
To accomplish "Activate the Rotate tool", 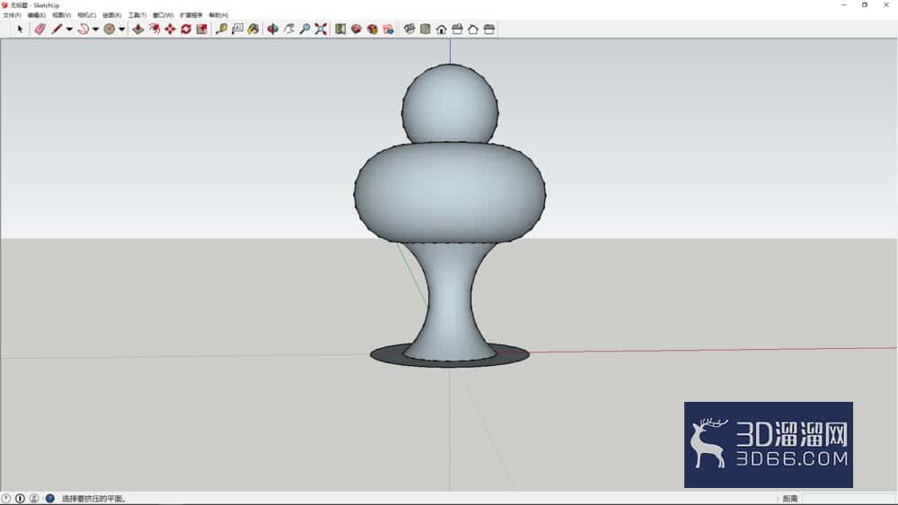I will (186, 30).
